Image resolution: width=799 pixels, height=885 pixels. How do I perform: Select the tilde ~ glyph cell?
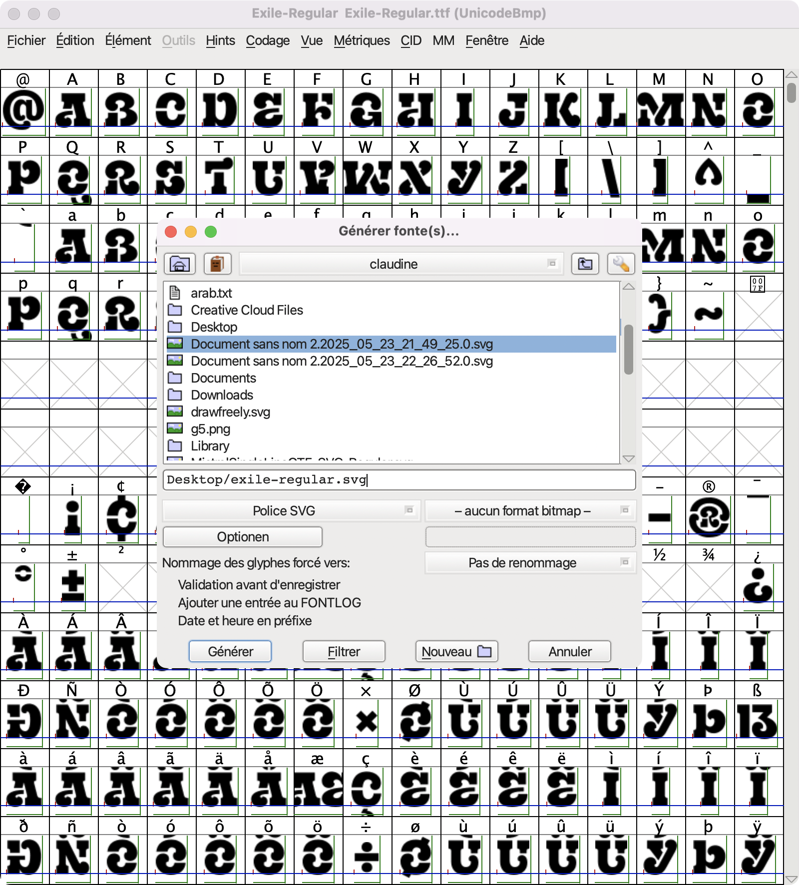click(710, 315)
